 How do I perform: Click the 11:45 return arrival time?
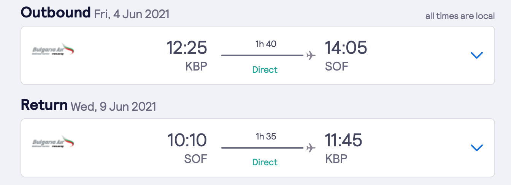point(343,141)
